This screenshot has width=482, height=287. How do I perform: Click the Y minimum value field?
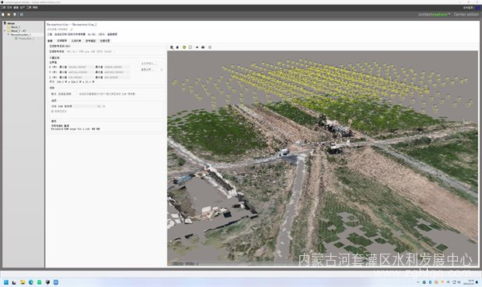pyautogui.click(x=81, y=72)
